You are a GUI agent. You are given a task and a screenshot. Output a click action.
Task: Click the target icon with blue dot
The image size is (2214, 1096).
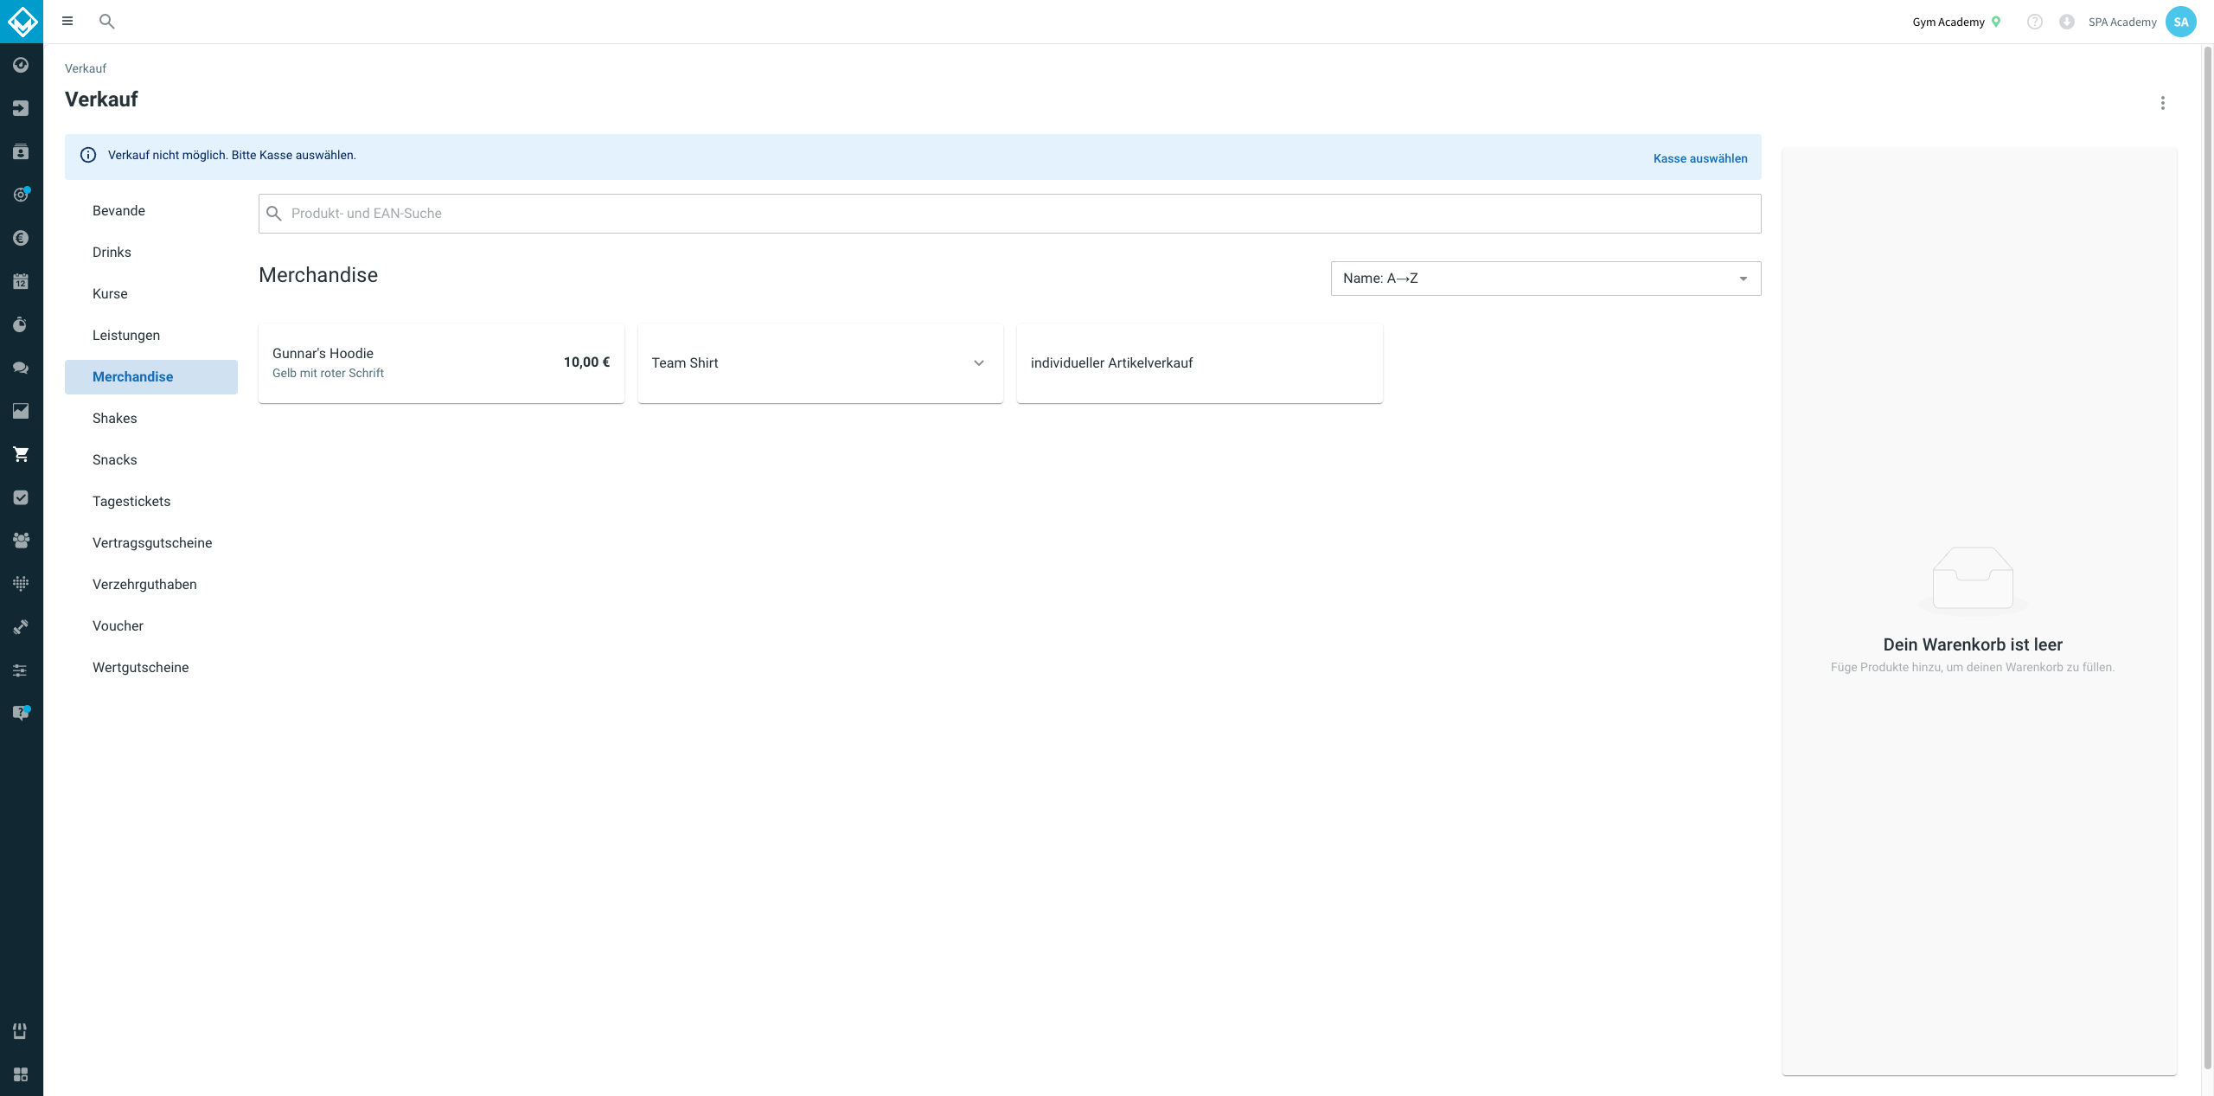[21, 195]
